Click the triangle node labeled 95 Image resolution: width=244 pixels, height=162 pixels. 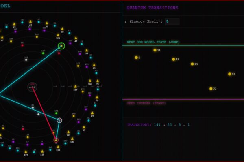tap(84, 127)
